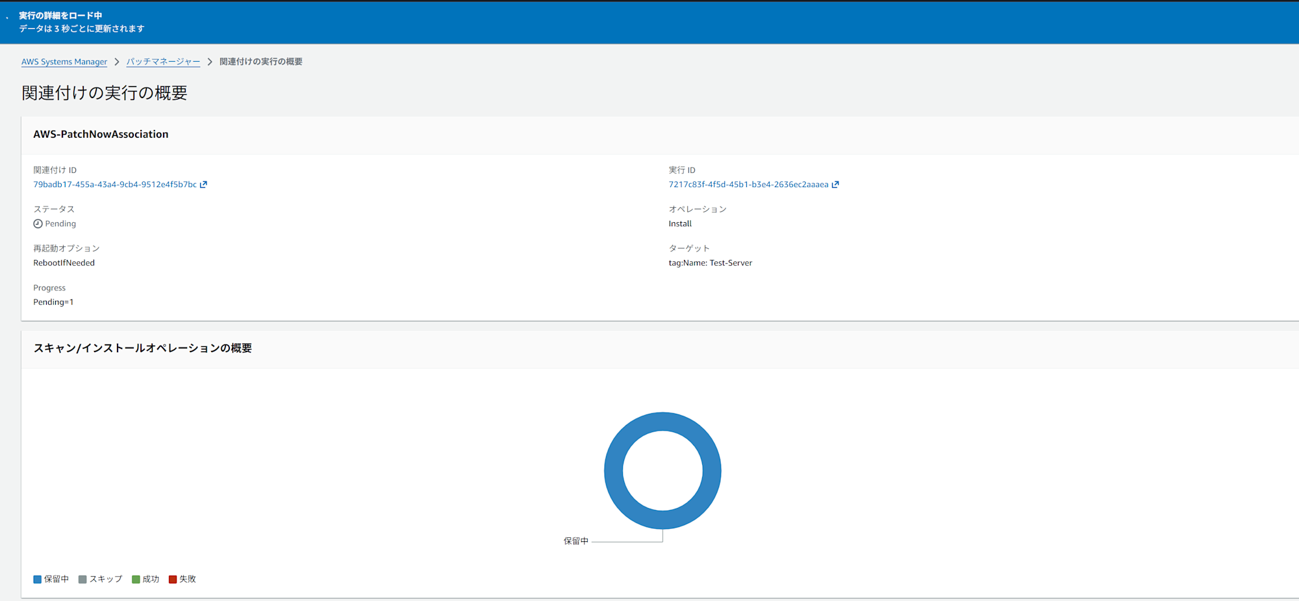The height and width of the screenshot is (601, 1299).
Task: Click external link icon beside association ID
Action: [203, 185]
